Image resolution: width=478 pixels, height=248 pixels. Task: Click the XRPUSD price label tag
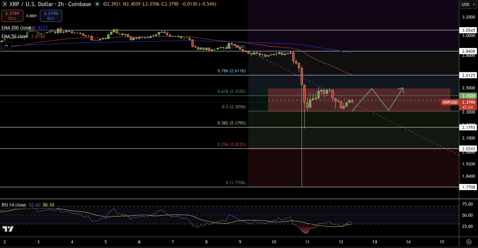[450, 102]
